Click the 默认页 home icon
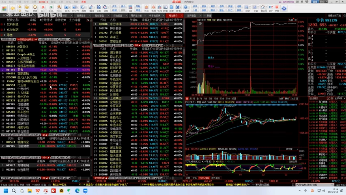Image resolution: width=346 pixels, height=195 pixels. click(263, 7)
